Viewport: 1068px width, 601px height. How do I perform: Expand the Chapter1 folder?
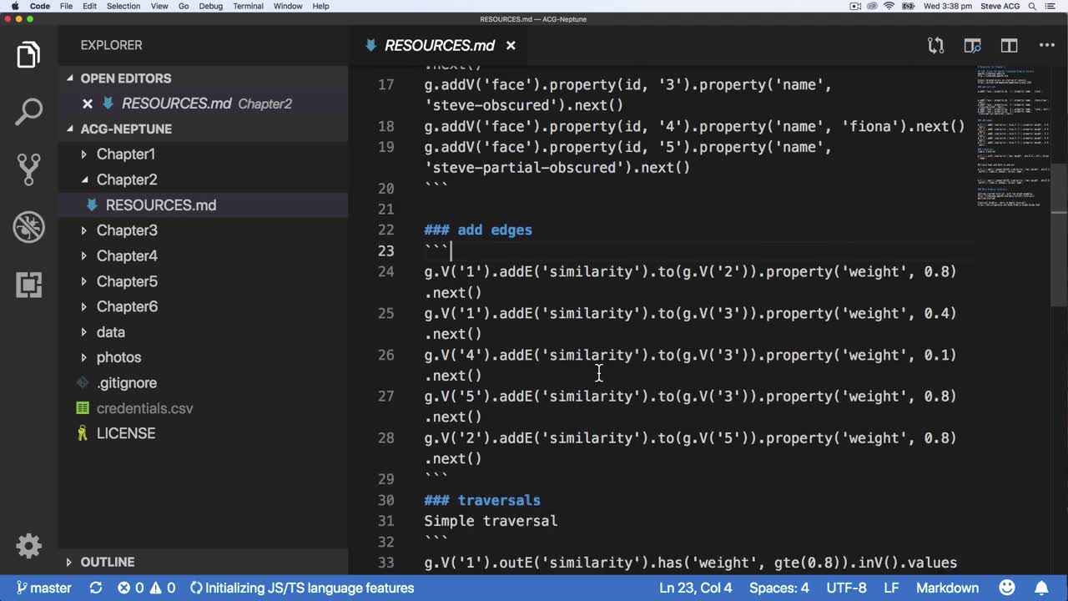pyautogui.click(x=125, y=154)
